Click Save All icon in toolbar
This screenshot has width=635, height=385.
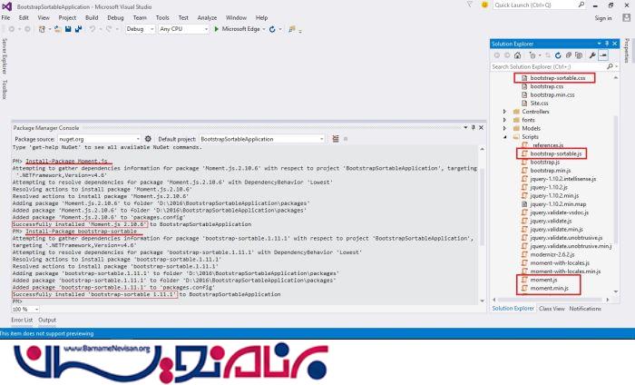click(x=80, y=29)
